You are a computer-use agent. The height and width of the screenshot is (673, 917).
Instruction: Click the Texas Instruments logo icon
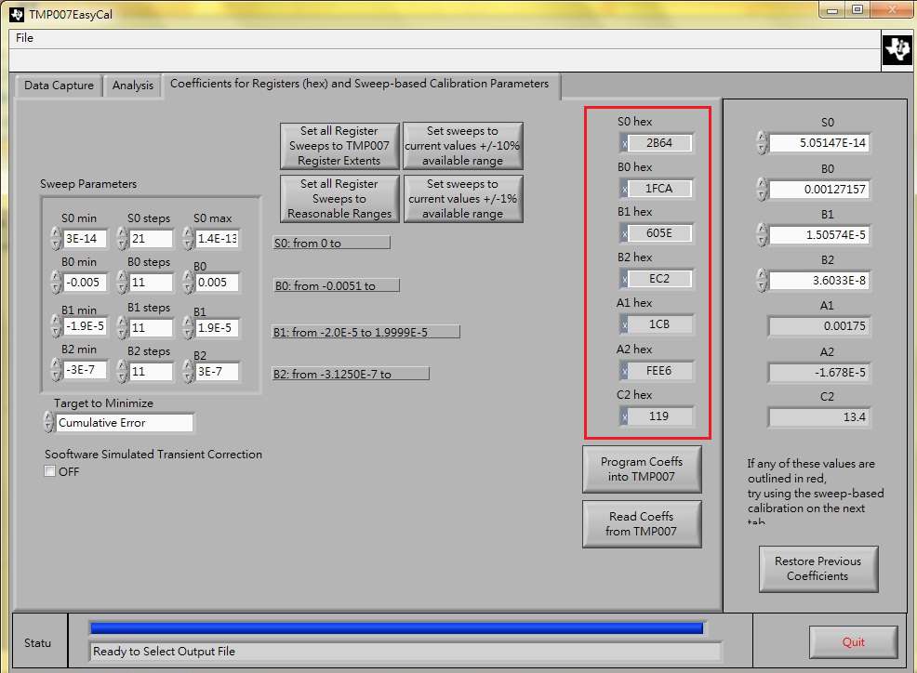coord(897,49)
